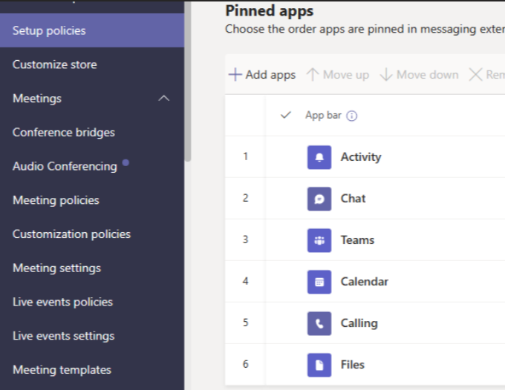The height and width of the screenshot is (390, 505).
Task: Click the X icon of Remove
Action: pos(475,75)
